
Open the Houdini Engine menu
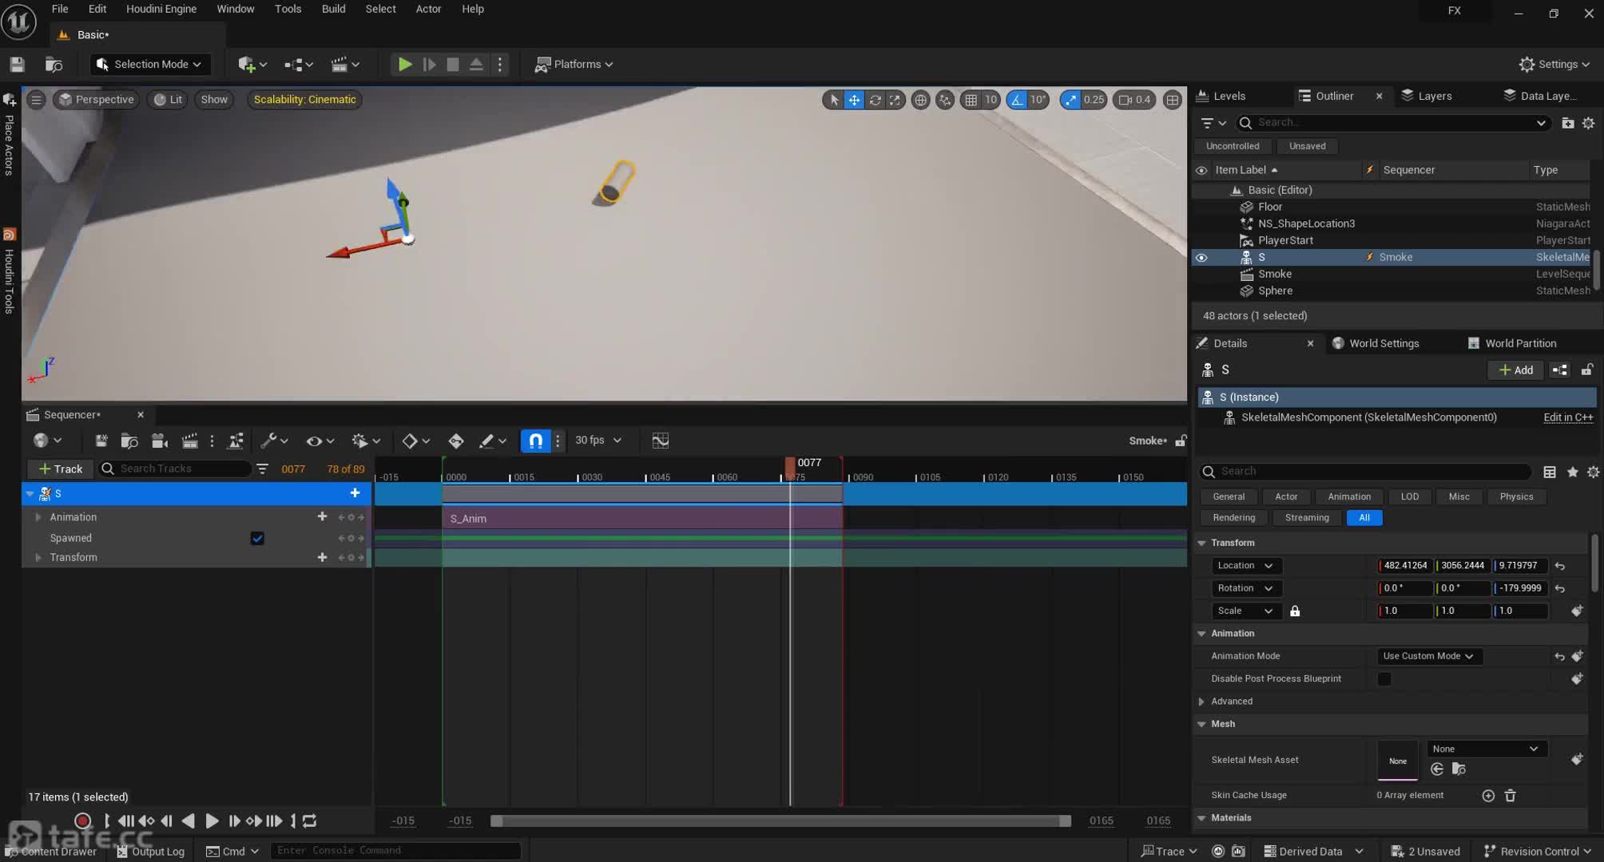pos(161,9)
